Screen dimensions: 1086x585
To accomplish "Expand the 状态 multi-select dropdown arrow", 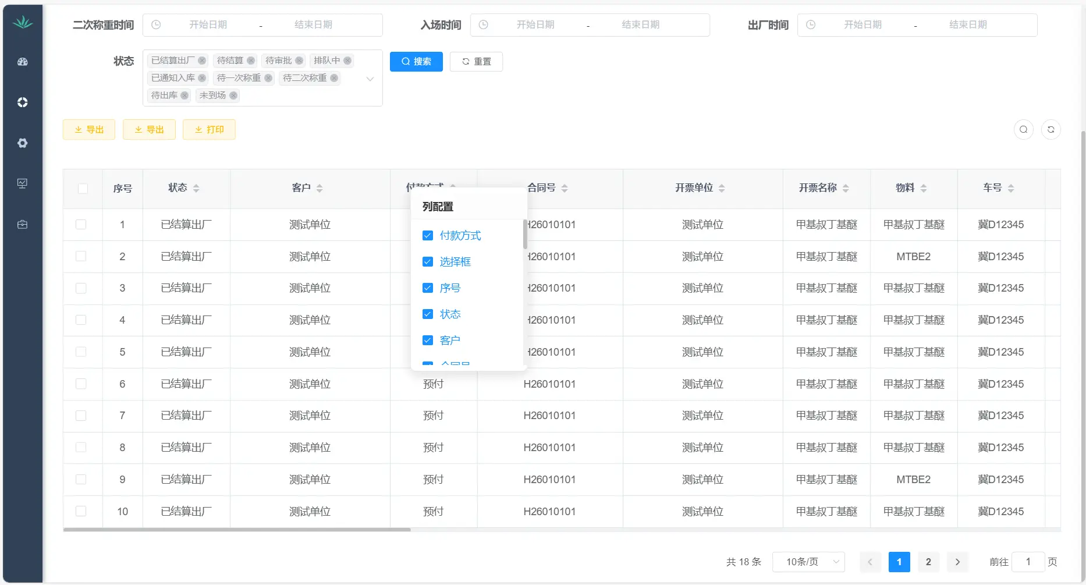I will 370,79.
